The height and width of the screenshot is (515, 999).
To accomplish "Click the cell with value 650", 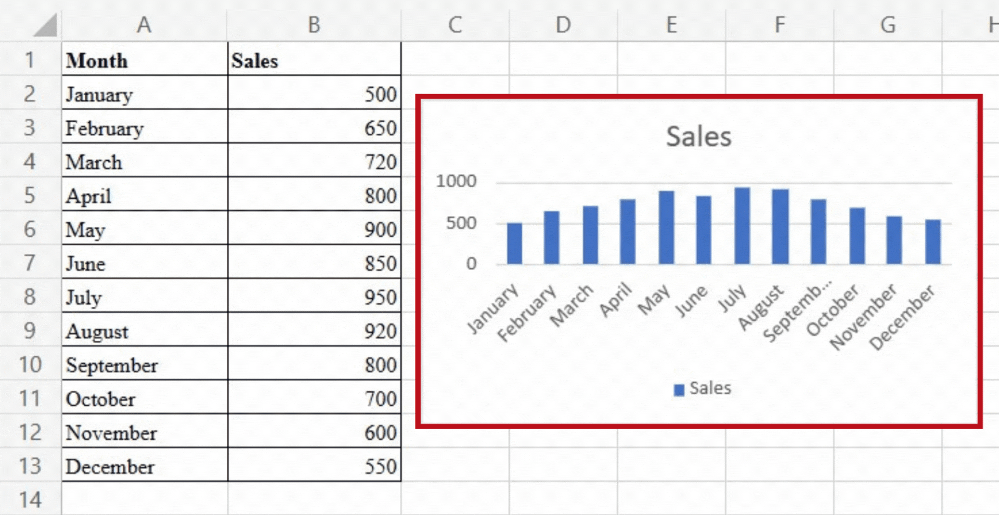I will [x=314, y=127].
